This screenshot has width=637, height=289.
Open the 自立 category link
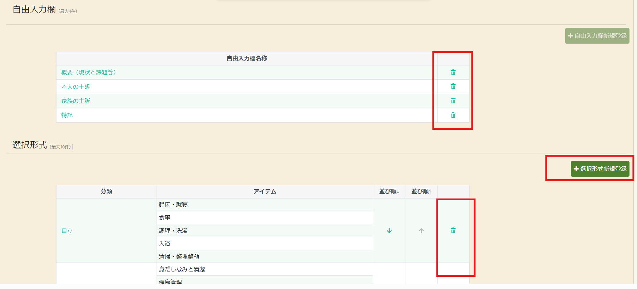pyautogui.click(x=67, y=231)
